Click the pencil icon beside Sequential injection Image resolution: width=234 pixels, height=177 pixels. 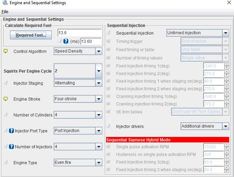pyautogui.click(x=109, y=33)
